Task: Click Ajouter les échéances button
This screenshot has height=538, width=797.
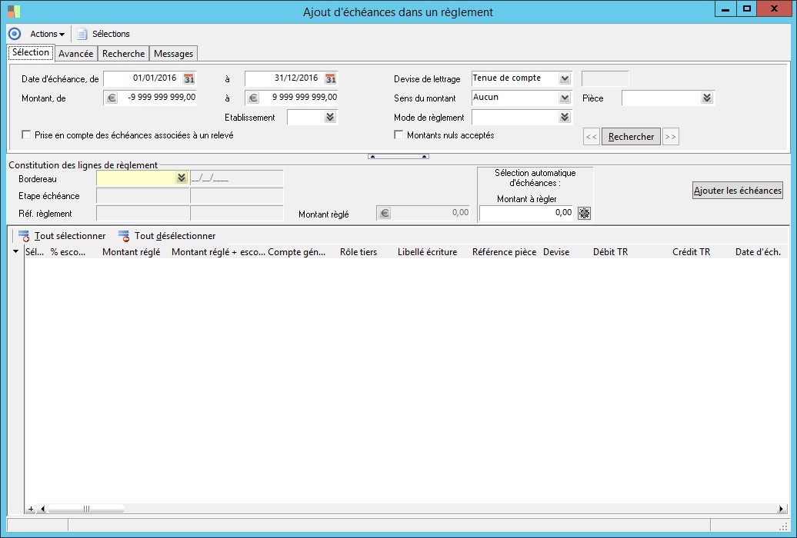Action: click(737, 191)
